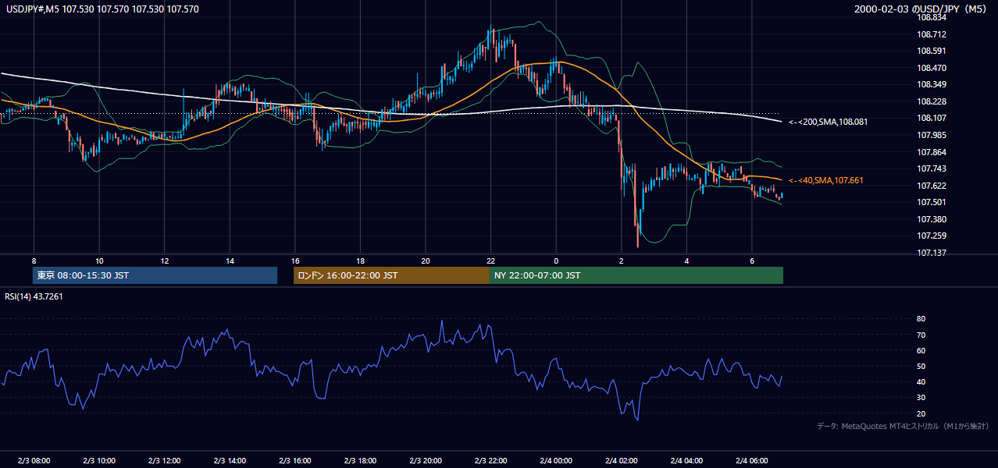
Task: Click the 2/4 02:00 date label
Action: point(621,460)
